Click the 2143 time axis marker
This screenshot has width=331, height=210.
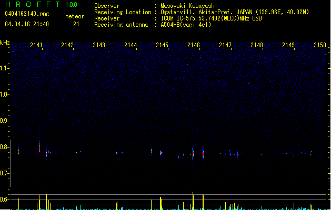click(x=99, y=45)
